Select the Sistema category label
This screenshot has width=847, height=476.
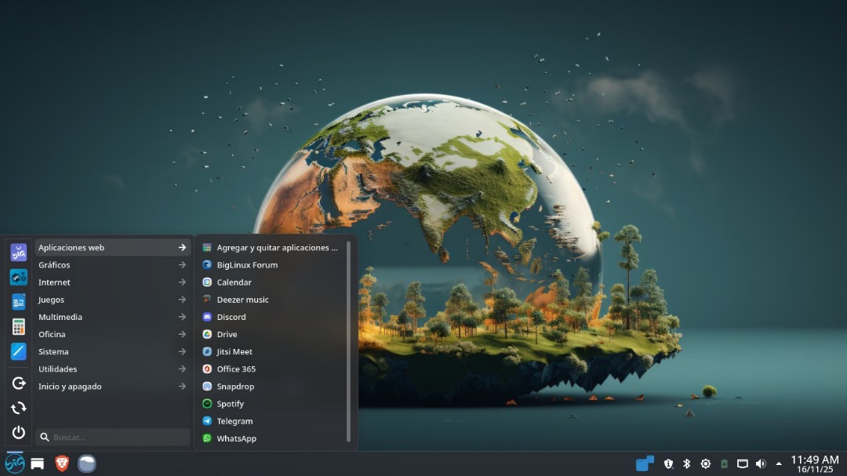(x=53, y=351)
